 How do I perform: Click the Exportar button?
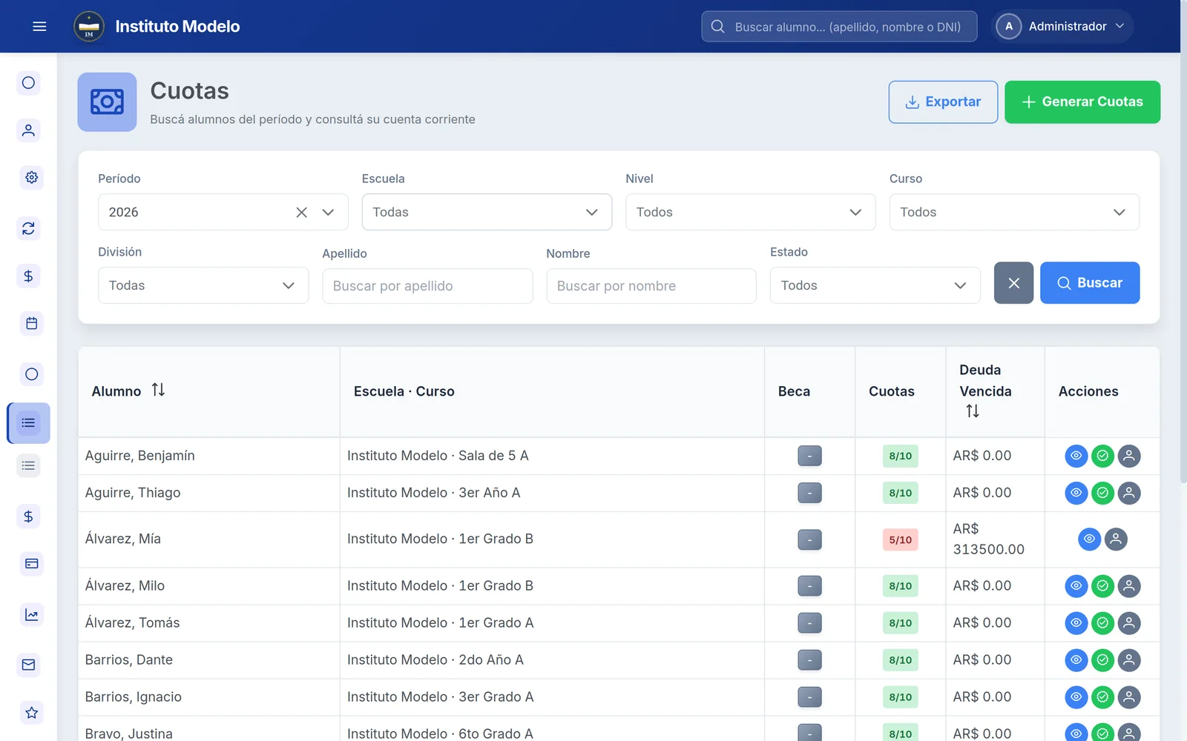(x=943, y=102)
